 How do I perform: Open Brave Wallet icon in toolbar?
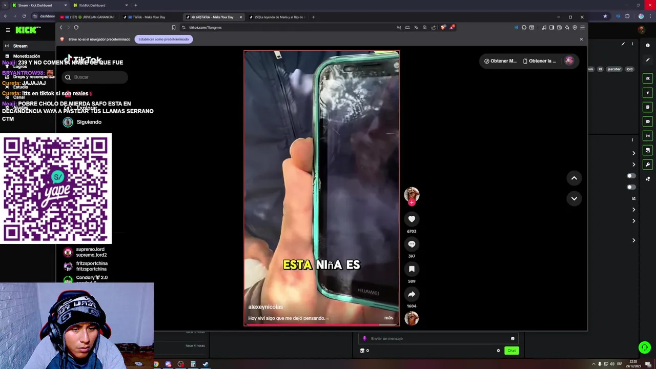559,27
